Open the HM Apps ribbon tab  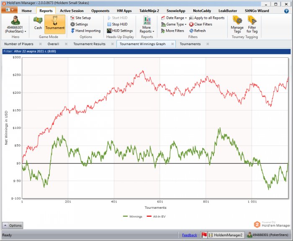point(124,11)
